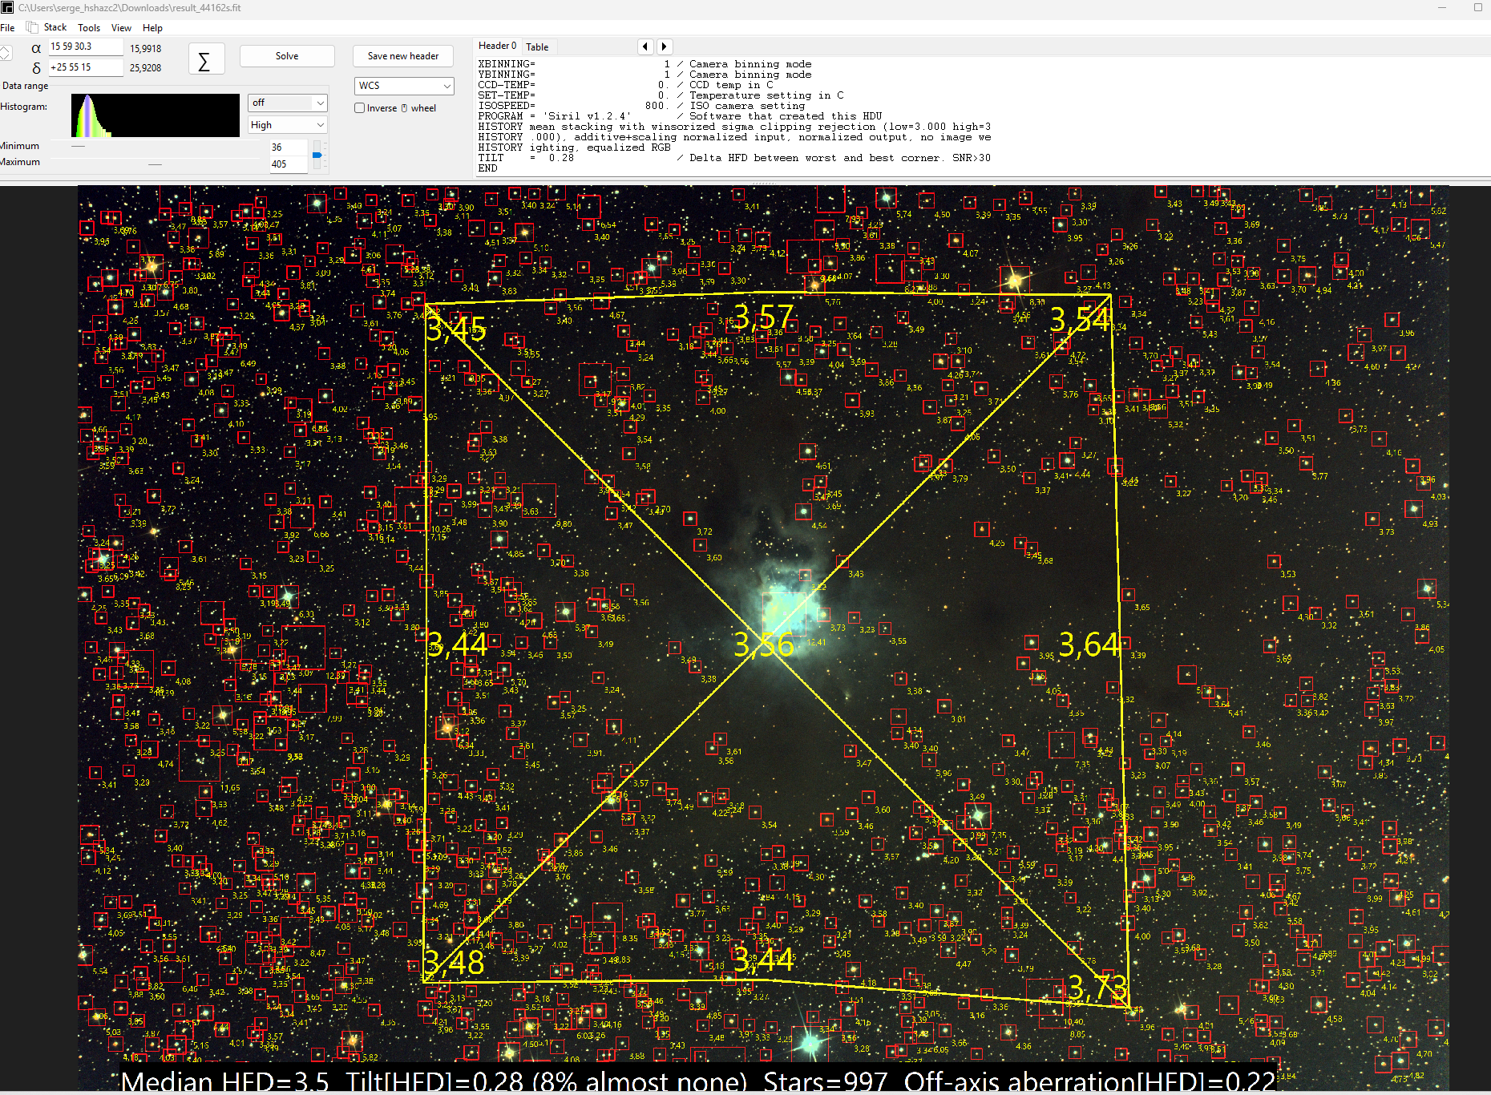Click the right ascension field 15 59 30.3
The image size is (1491, 1095).
pyautogui.click(x=86, y=46)
